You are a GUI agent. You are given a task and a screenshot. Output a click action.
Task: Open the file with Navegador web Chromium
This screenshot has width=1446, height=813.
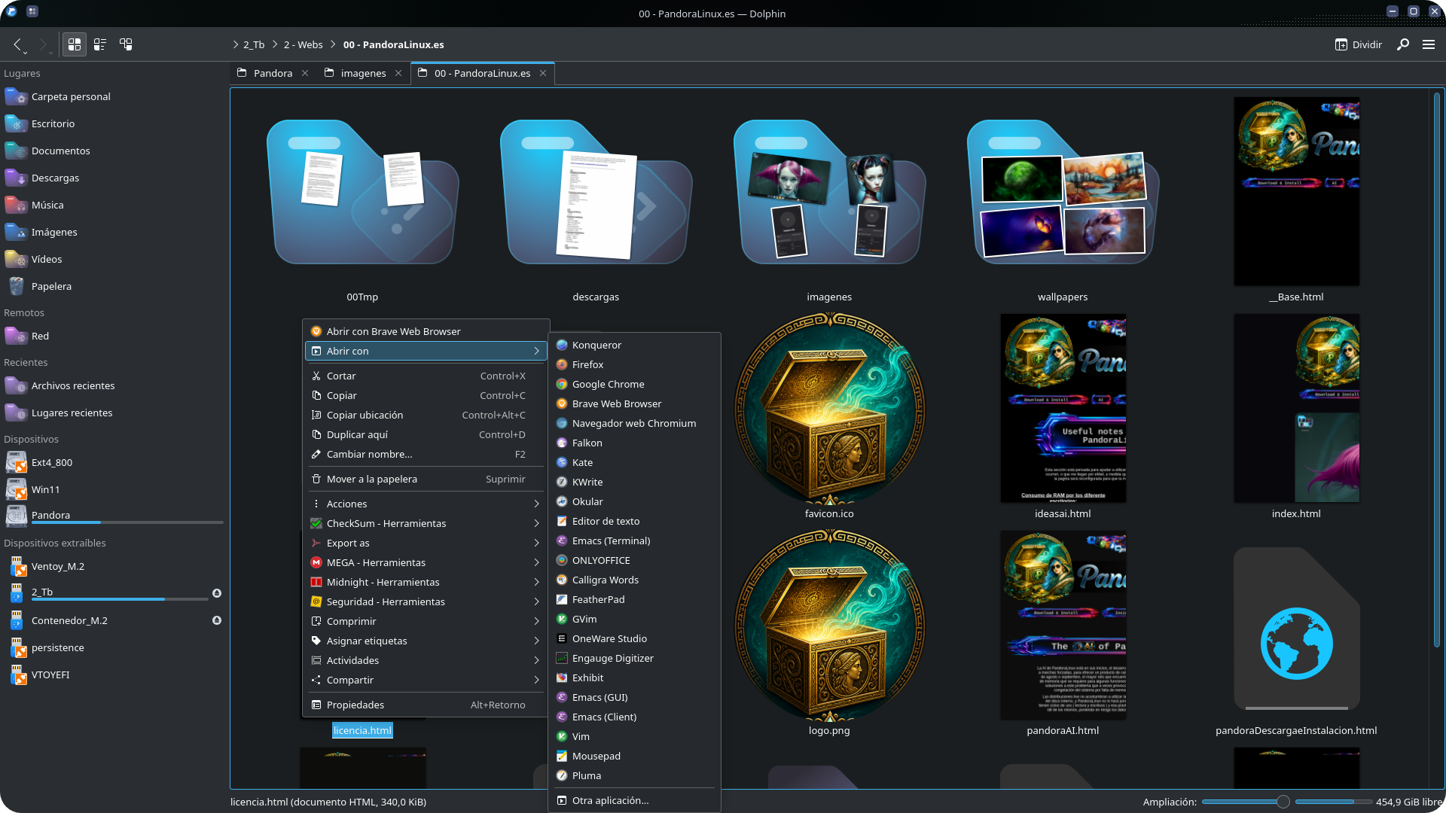[634, 423]
